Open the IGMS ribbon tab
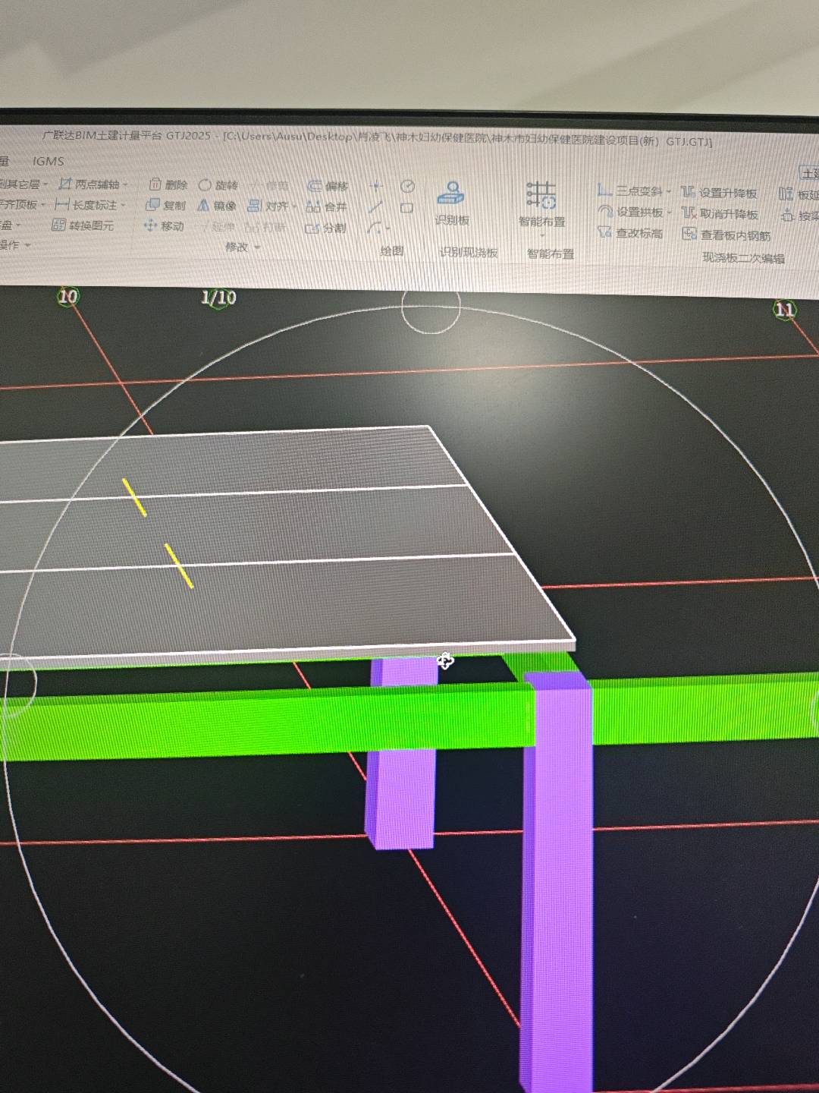 pyautogui.click(x=48, y=161)
